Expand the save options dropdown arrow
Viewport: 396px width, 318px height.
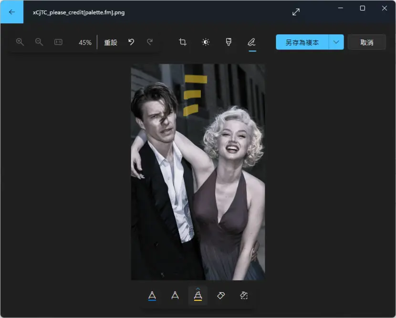[x=336, y=42]
